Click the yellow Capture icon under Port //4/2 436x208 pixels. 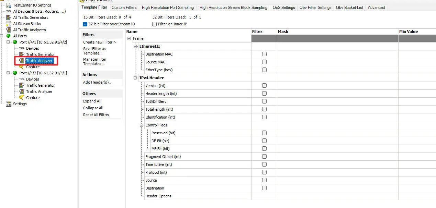[x=22, y=98]
